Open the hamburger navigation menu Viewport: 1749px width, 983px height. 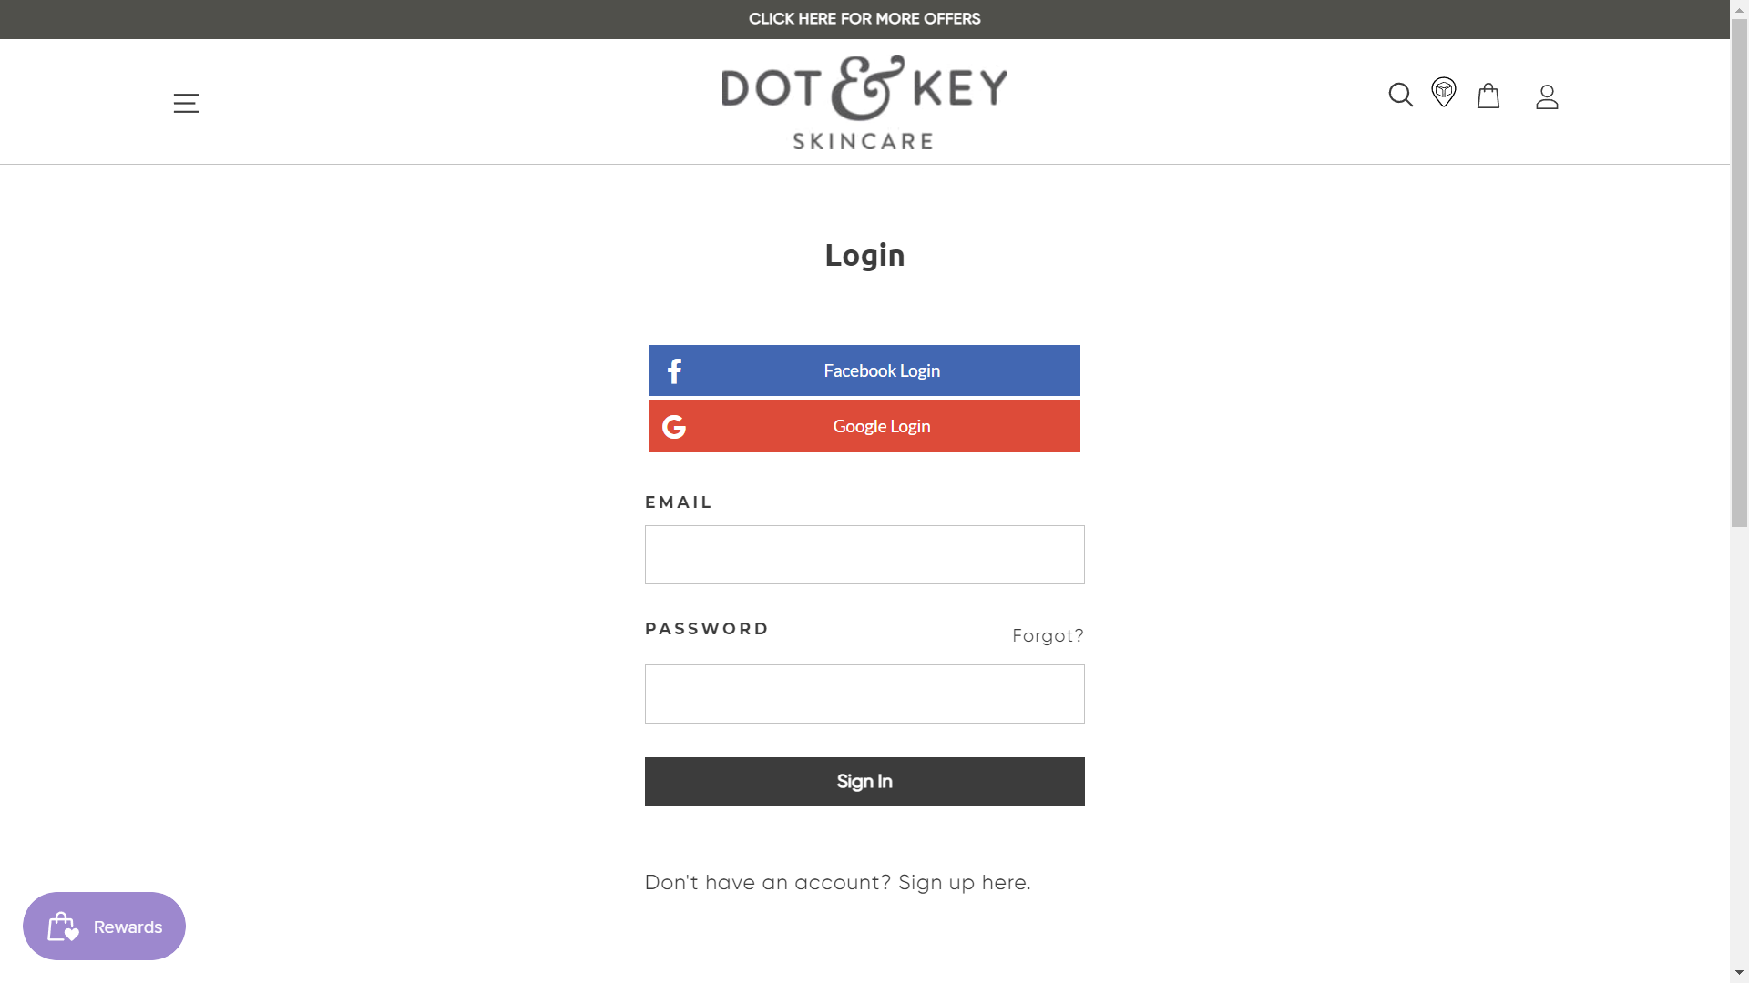pos(186,103)
